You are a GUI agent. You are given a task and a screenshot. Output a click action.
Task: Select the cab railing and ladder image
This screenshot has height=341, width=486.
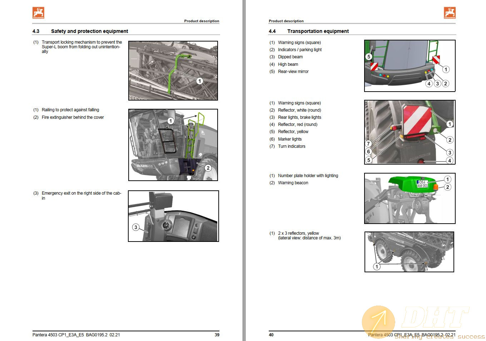(173, 145)
